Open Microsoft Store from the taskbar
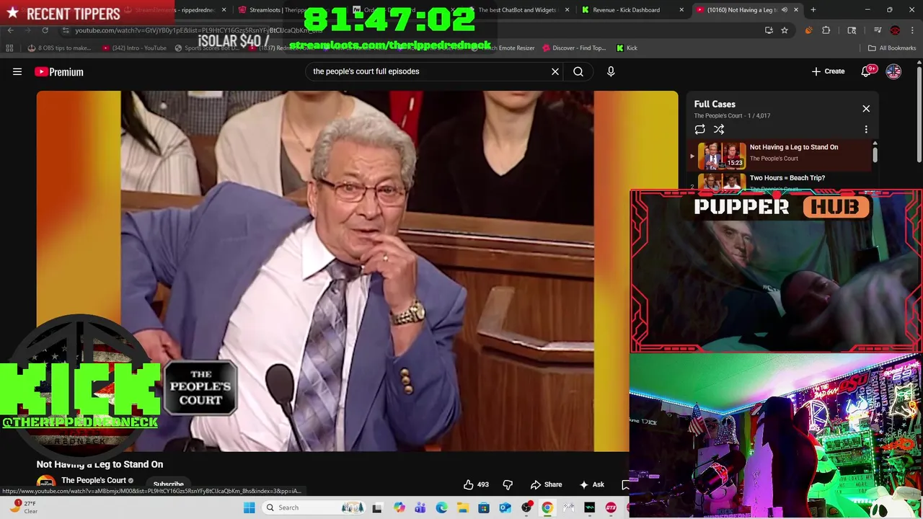The image size is (923, 519). [484, 507]
